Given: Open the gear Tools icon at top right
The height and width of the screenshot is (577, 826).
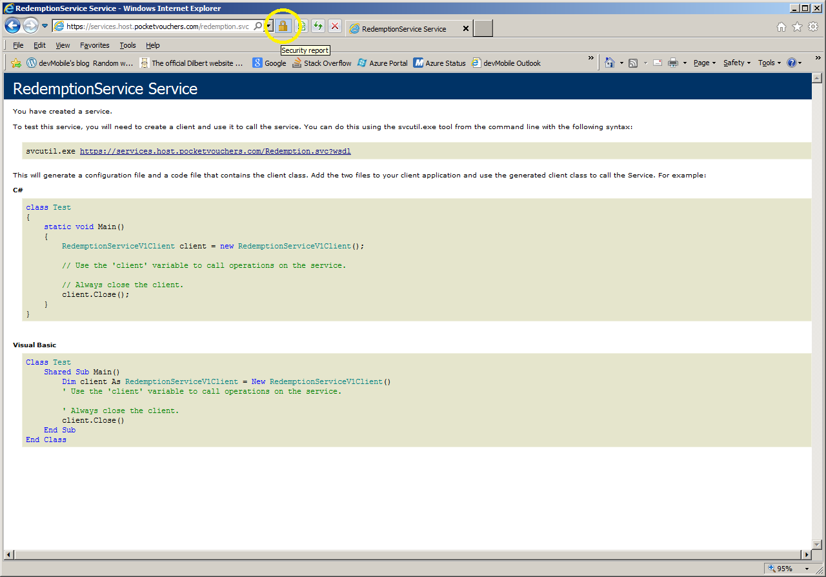Looking at the screenshot, I should tap(813, 26).
